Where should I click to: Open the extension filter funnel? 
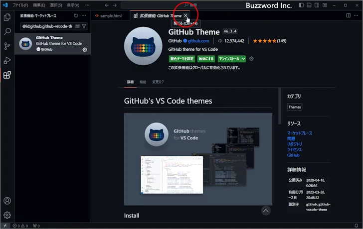pyautogui.click(x=84, y=26)
